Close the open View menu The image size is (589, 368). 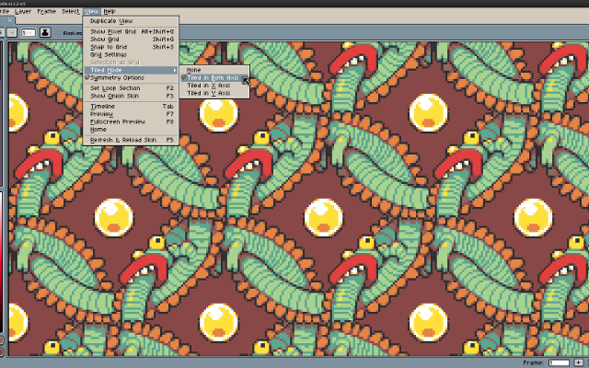pyautogui.click(x=91, y=12)
